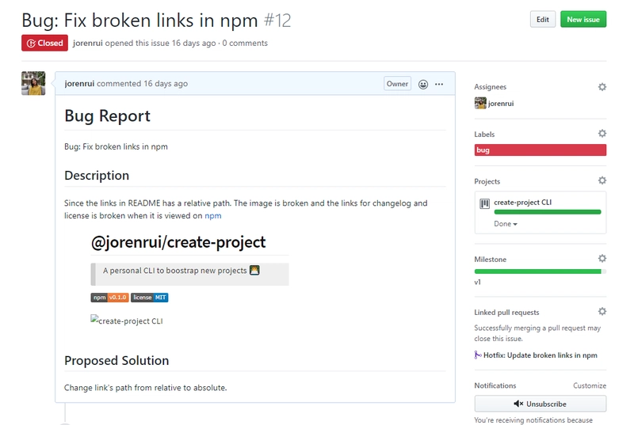634x425 pixels.
Task: Add an emoji reaction to comment
Action: pyautogui.click(x=423, y=84)
